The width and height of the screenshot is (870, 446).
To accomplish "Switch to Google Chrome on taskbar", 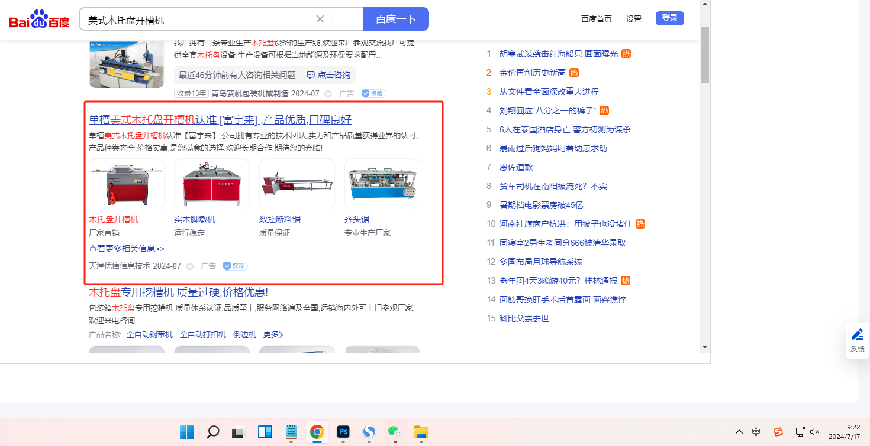I will 317,432.
